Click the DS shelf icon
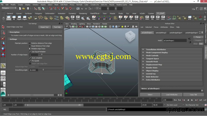This screenshot has width=207, height=116. [x=131, y=18]
